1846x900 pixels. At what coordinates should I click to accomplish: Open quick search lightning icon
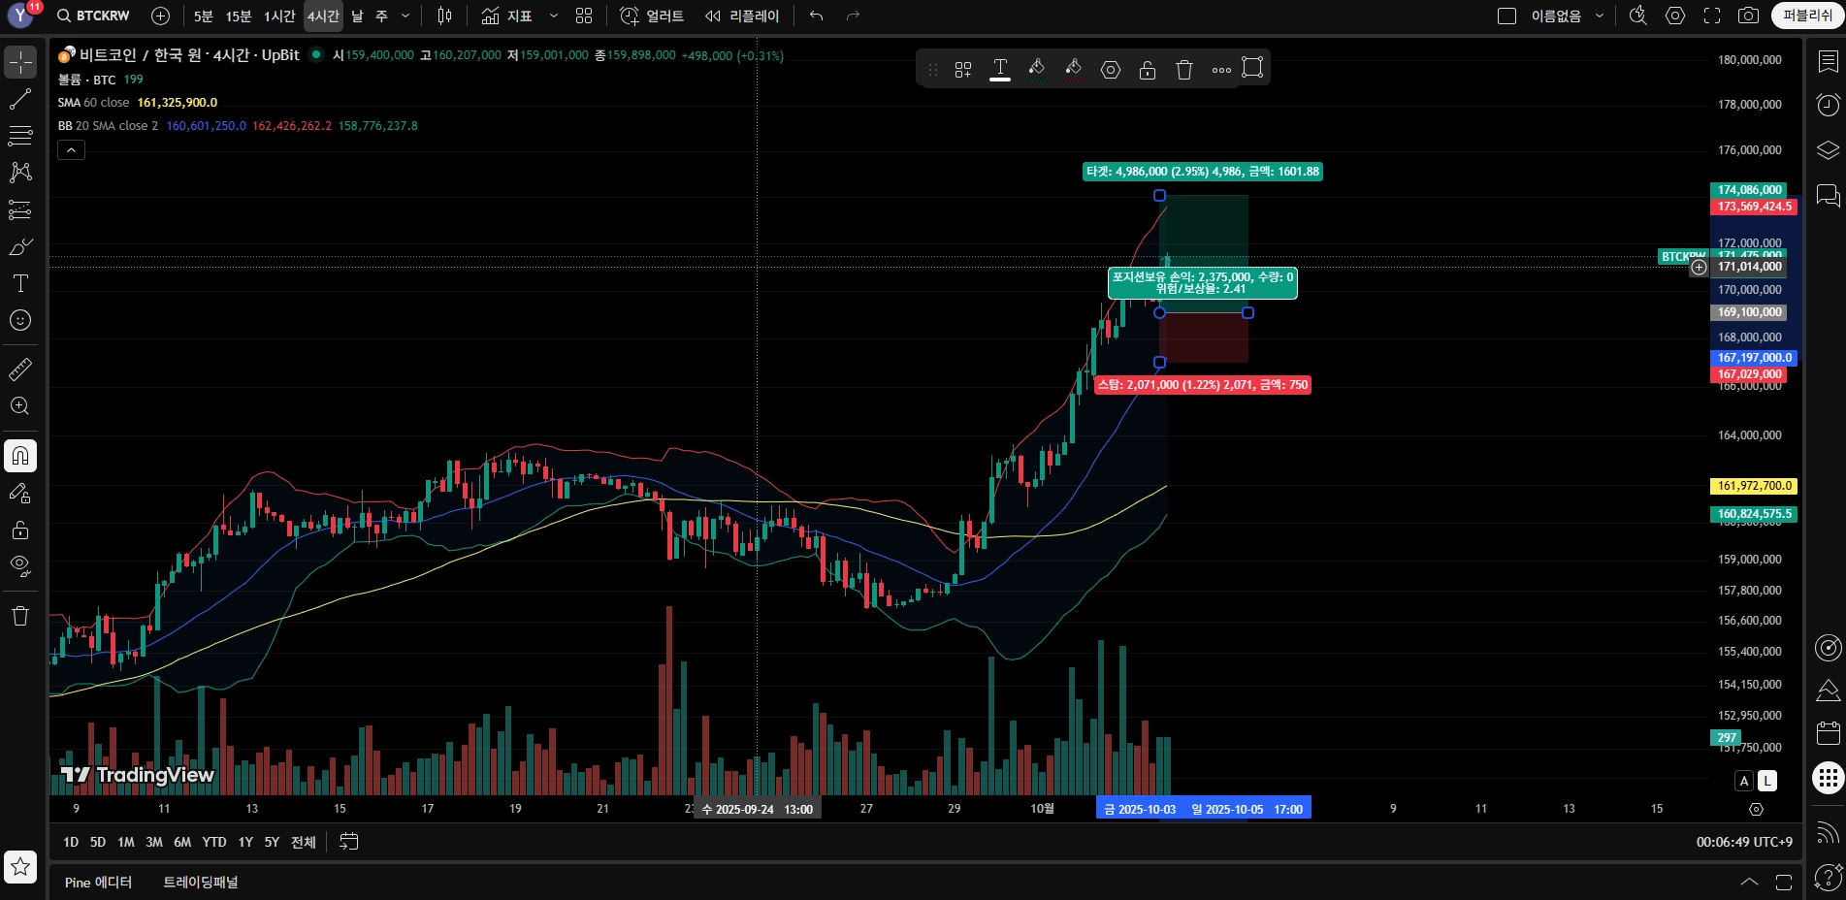pyautogui.click(x=1638, y=16)
